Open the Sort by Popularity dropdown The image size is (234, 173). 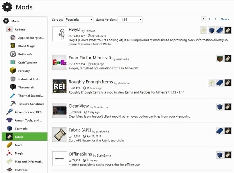78,19
